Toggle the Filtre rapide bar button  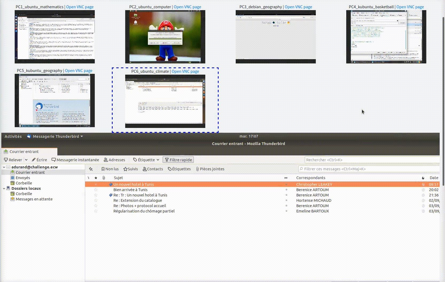click(x=178, y=160)
